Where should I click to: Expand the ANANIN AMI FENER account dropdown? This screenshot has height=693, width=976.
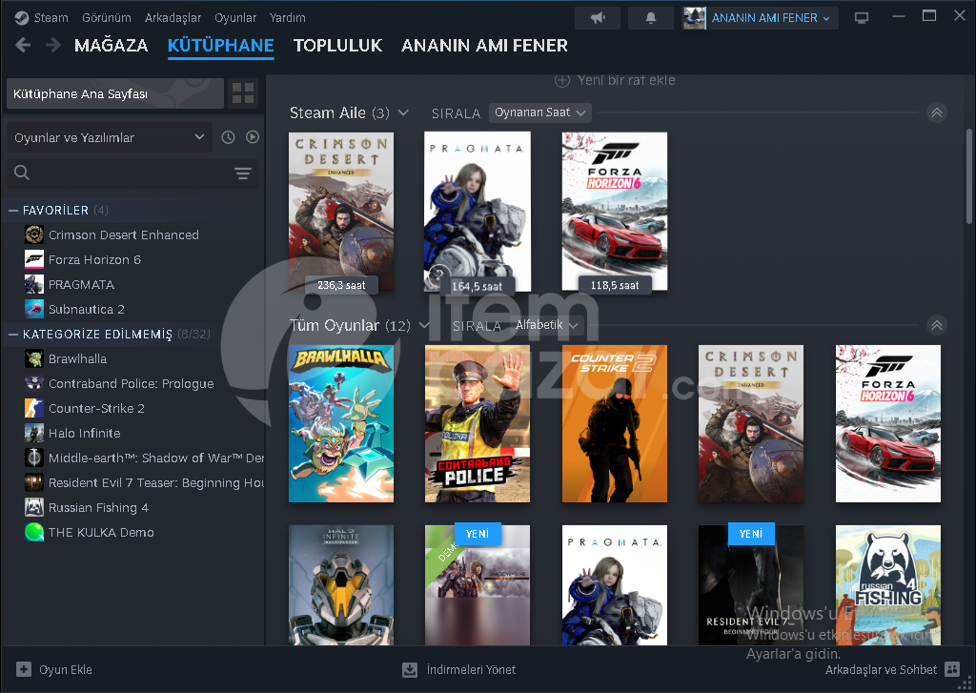[761, 18]
